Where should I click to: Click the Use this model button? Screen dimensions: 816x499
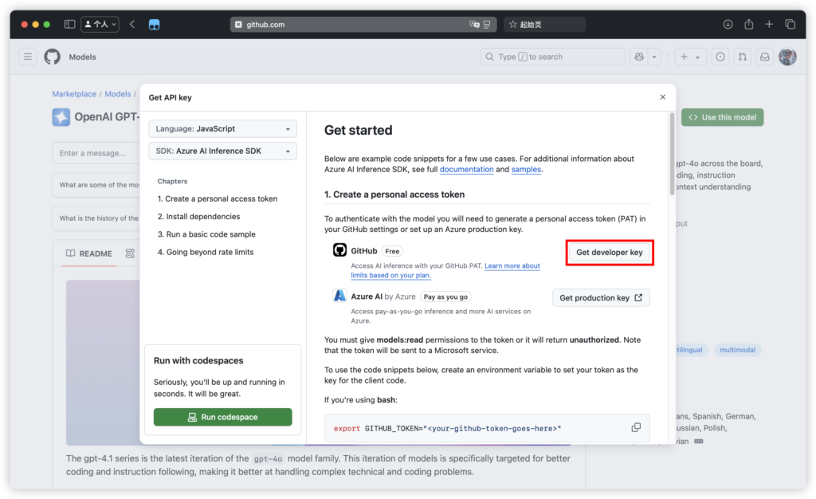point(722,117)
